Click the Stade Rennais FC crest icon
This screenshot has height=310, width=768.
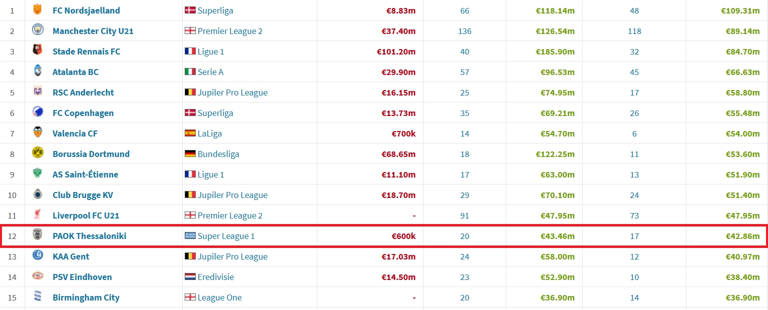(x=38, y=51)
